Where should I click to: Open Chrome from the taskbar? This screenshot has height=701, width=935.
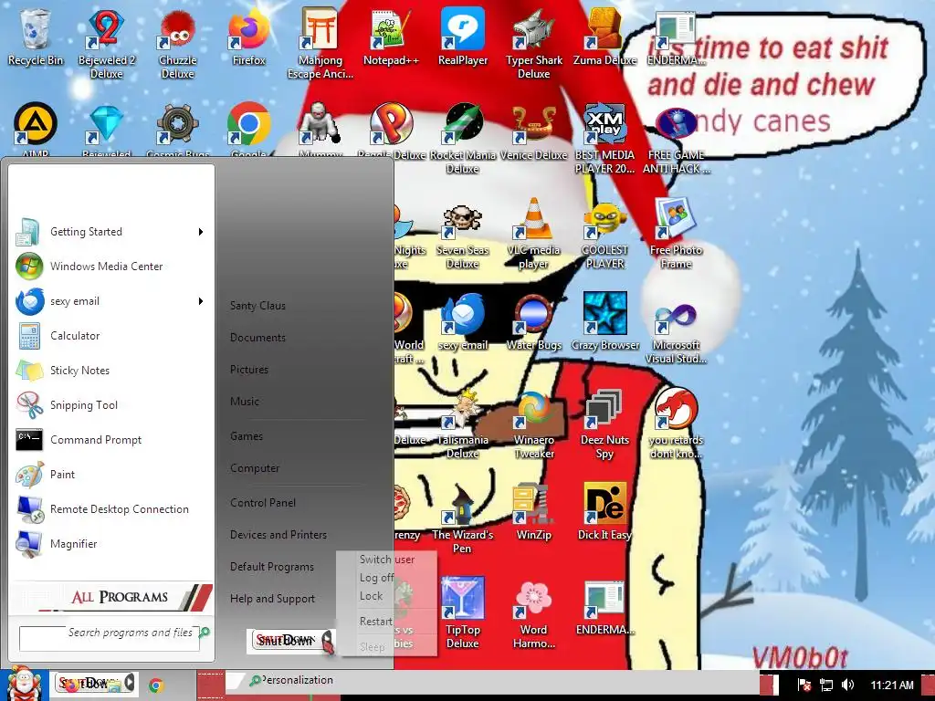click(x=156, y=685)
